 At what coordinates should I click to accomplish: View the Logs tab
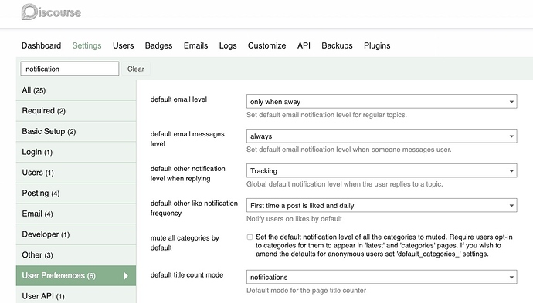228,45
